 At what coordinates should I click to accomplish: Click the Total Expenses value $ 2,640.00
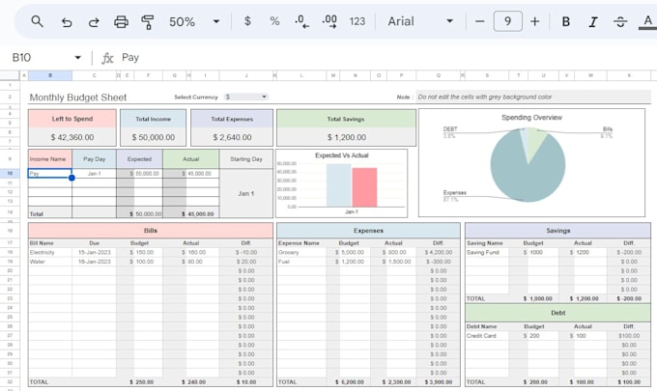[232, 137]
